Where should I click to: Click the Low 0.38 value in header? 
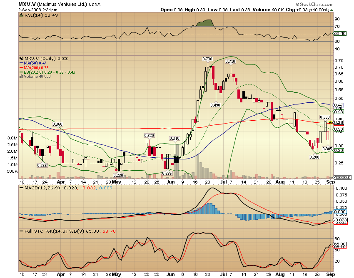(218, 10)
